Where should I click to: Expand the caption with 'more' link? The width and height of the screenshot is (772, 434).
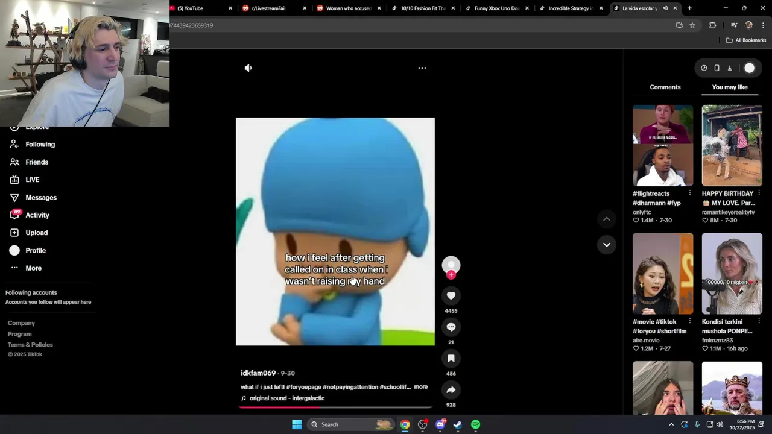(421, 387)
